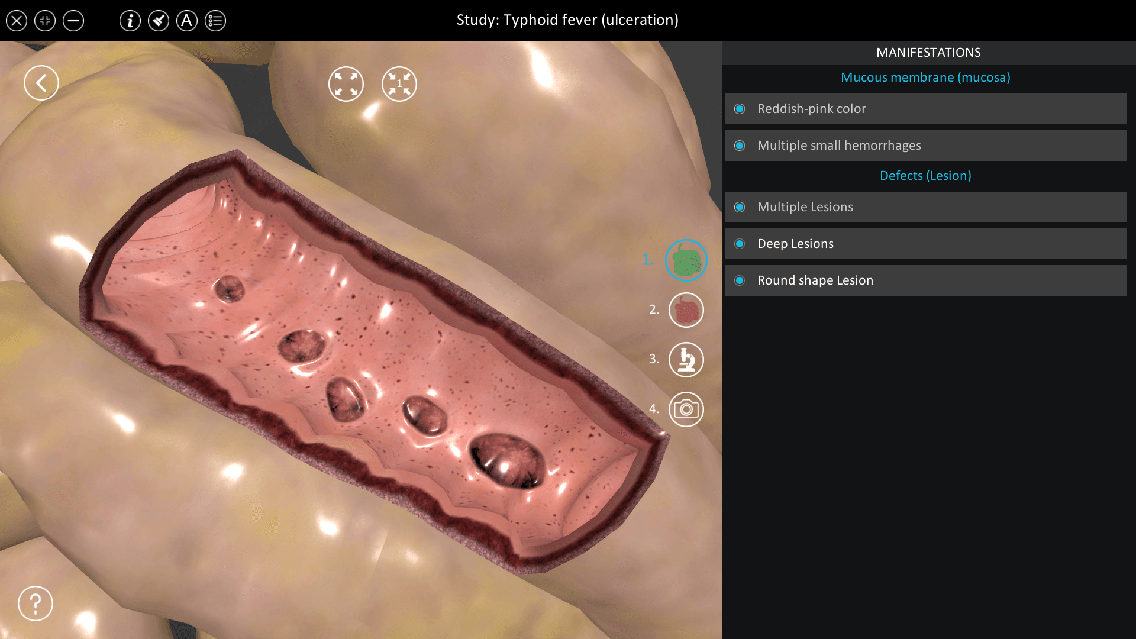Open step 3 microscope view
This screenshot has width=1136, height=639.
point(686,360)
